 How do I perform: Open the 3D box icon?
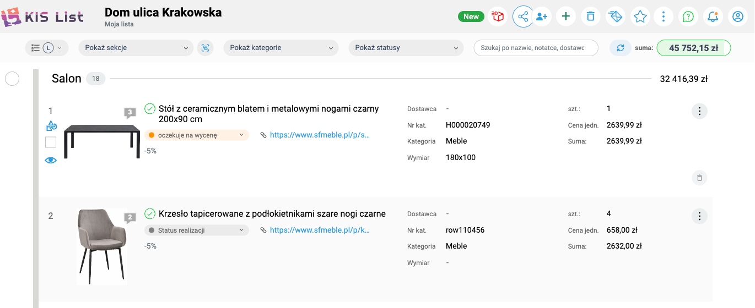click(x=498, y=16)
